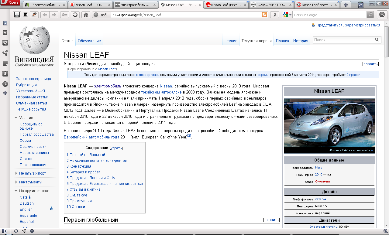Jump to '4 Батарея и пробег' section

click(83, 172)
